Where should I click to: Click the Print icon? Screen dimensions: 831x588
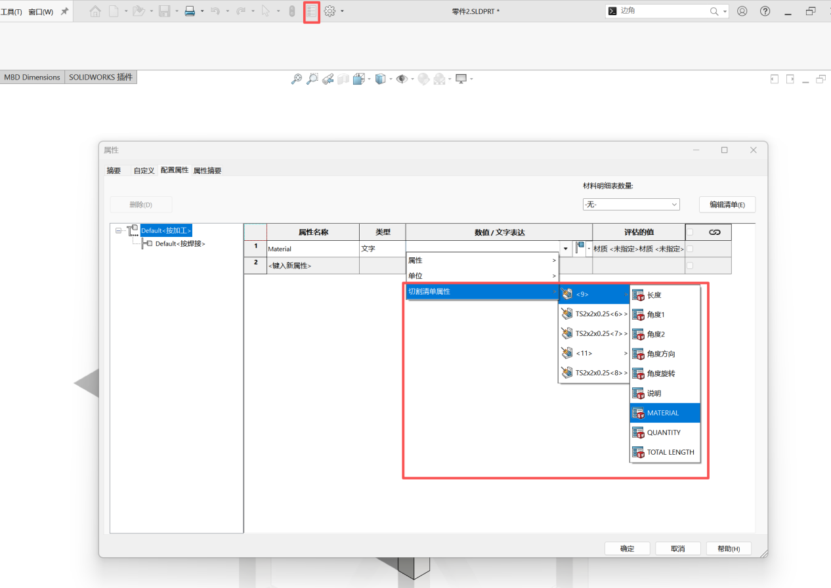coord(190,11)
